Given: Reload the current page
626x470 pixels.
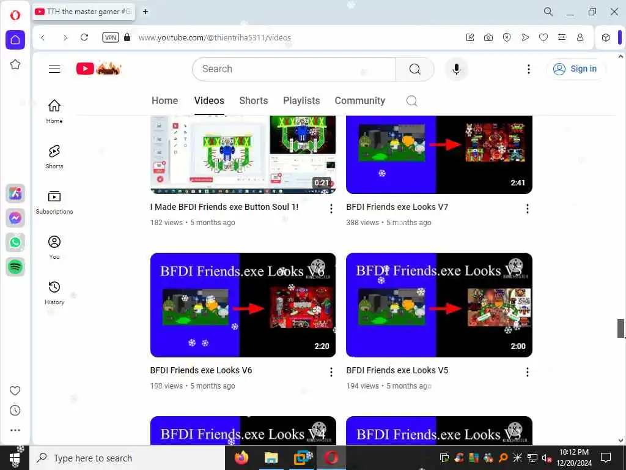Looking at the screenshot, I should (84, 37).
